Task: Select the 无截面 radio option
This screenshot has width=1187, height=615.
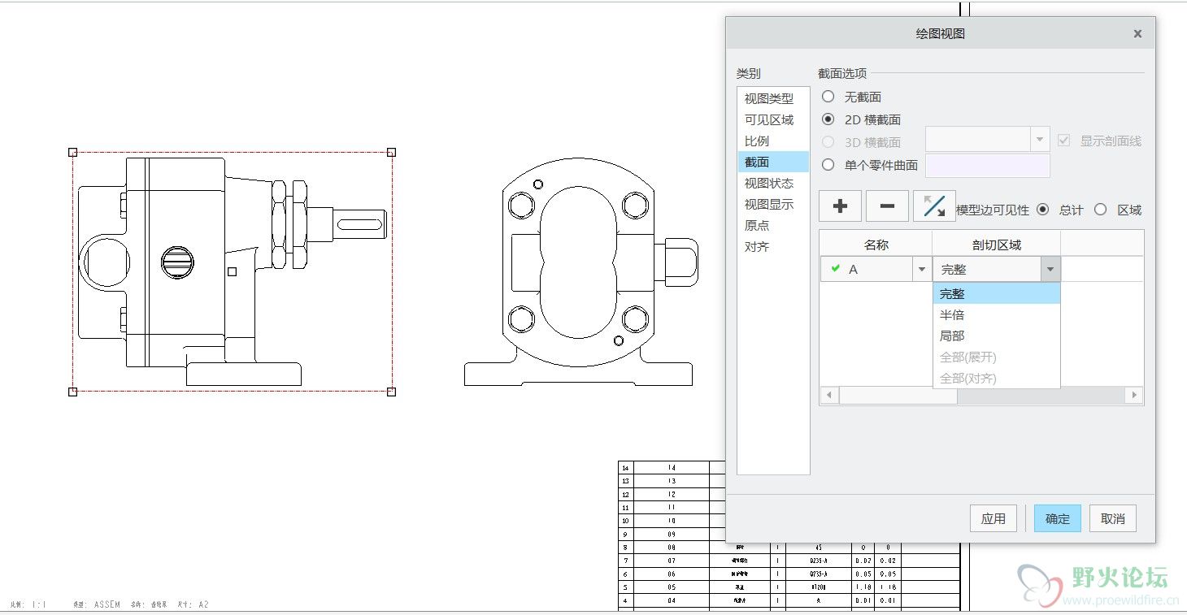Action: pyautogui.click(x=828, y=97)
